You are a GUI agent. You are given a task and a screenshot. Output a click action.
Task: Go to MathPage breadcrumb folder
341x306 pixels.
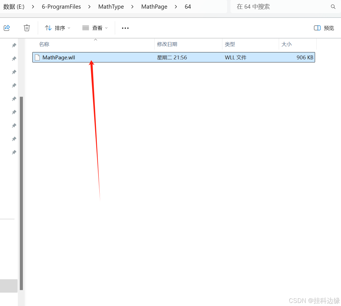(154, 7)
